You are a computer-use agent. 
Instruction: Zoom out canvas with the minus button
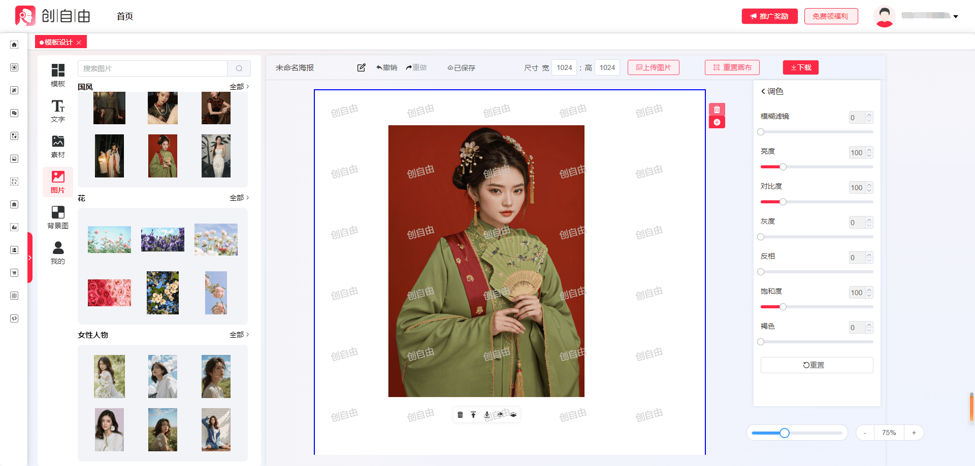click(865, 433)
